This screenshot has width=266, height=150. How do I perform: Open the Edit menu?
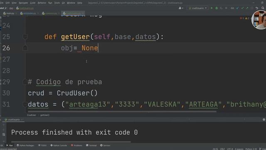click(x=7, y=3)
